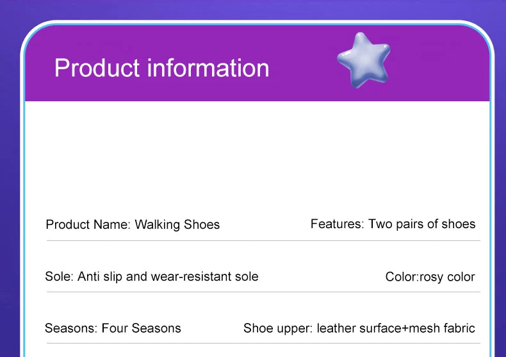Click the "Features:" label

(337, 224)
